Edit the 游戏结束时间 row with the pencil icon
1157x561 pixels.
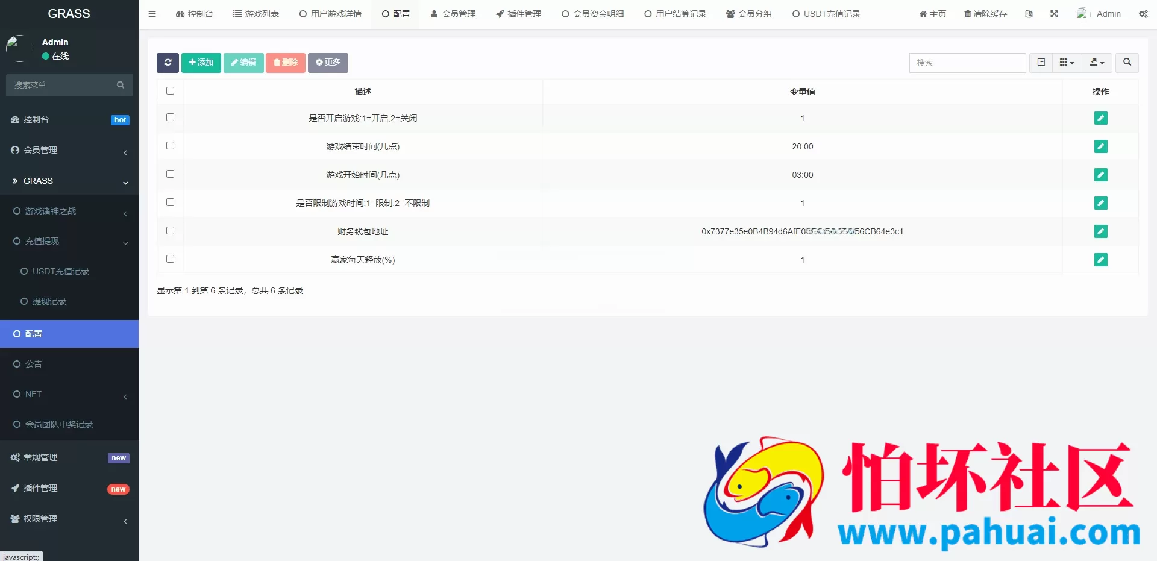(x=1100, y=146)
